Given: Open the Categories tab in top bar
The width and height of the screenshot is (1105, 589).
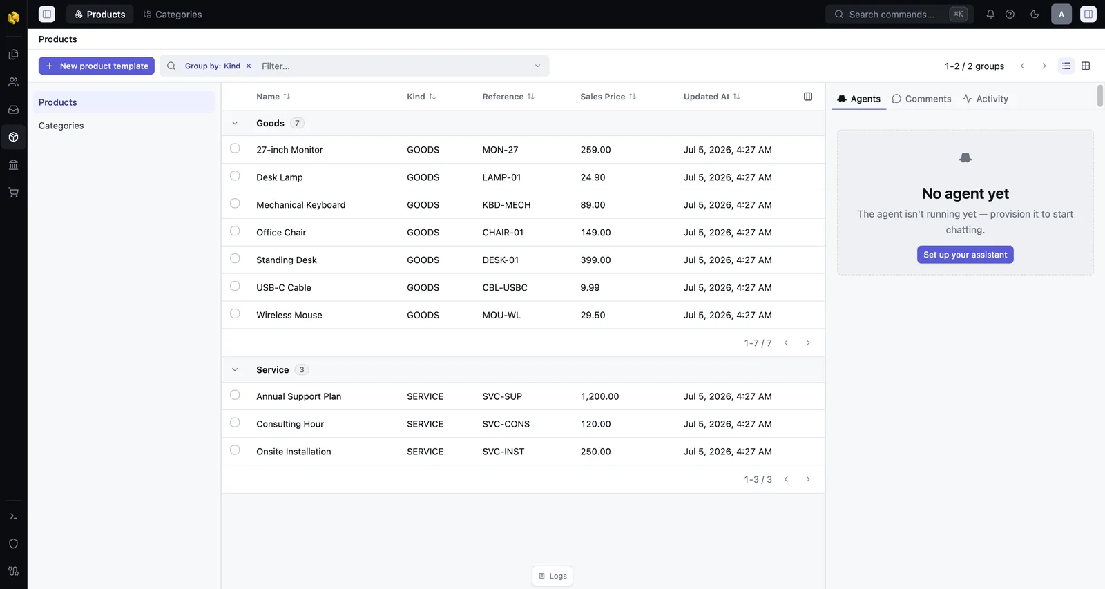Looking at the screenshot, I should pyautogui.click(x=173, y=14).
